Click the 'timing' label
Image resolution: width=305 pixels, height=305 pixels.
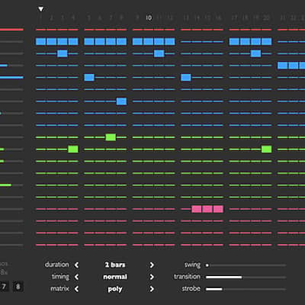point(60,277)
